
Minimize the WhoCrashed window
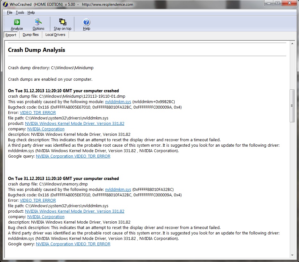(269, 3)
